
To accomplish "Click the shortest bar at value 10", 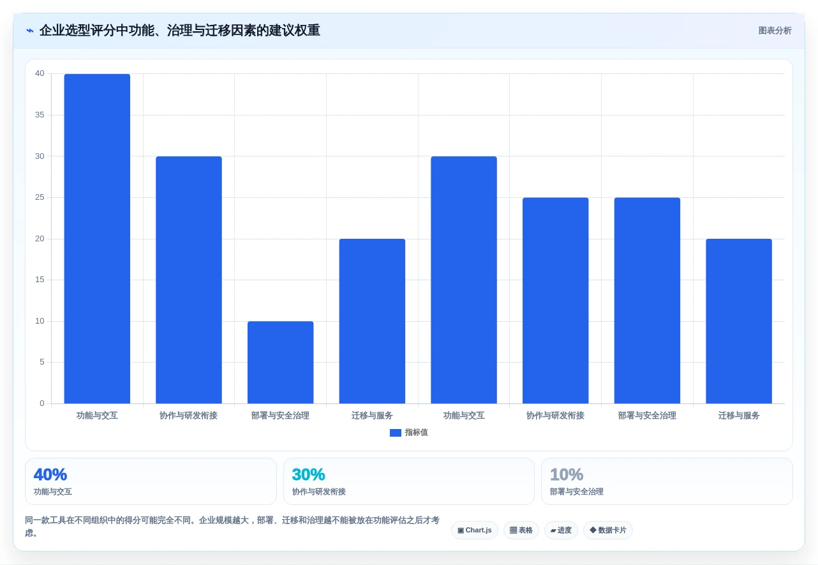I will [281, 363].
